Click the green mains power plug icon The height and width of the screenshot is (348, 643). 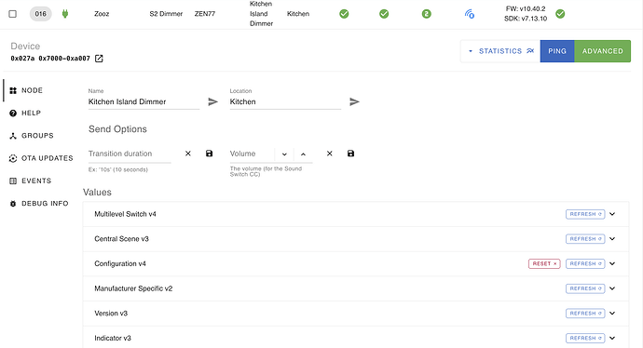coord(65,14)
